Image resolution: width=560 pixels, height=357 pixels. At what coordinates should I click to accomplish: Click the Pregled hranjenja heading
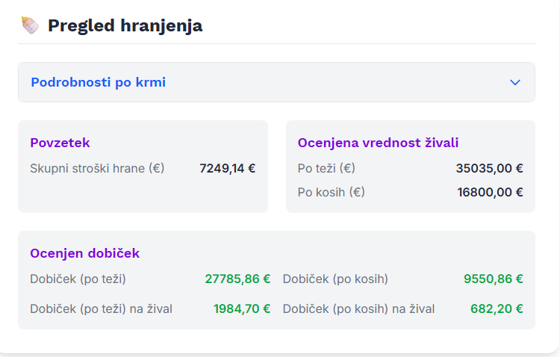tap(125, 25)
